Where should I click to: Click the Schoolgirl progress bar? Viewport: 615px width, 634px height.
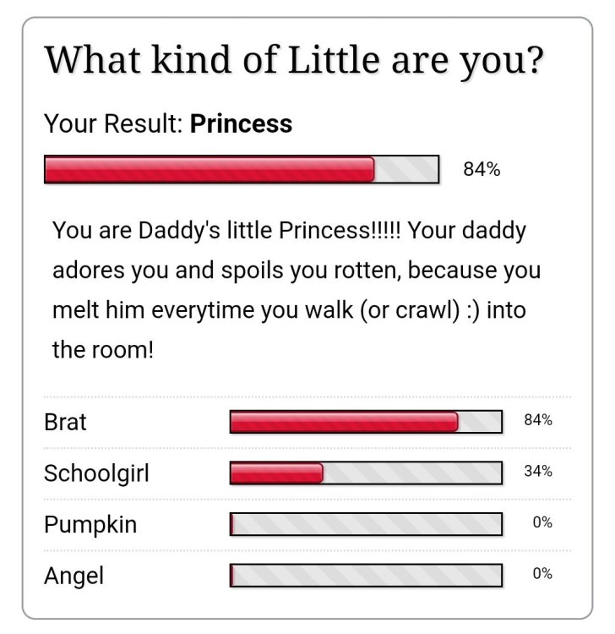tap(366, 473)
